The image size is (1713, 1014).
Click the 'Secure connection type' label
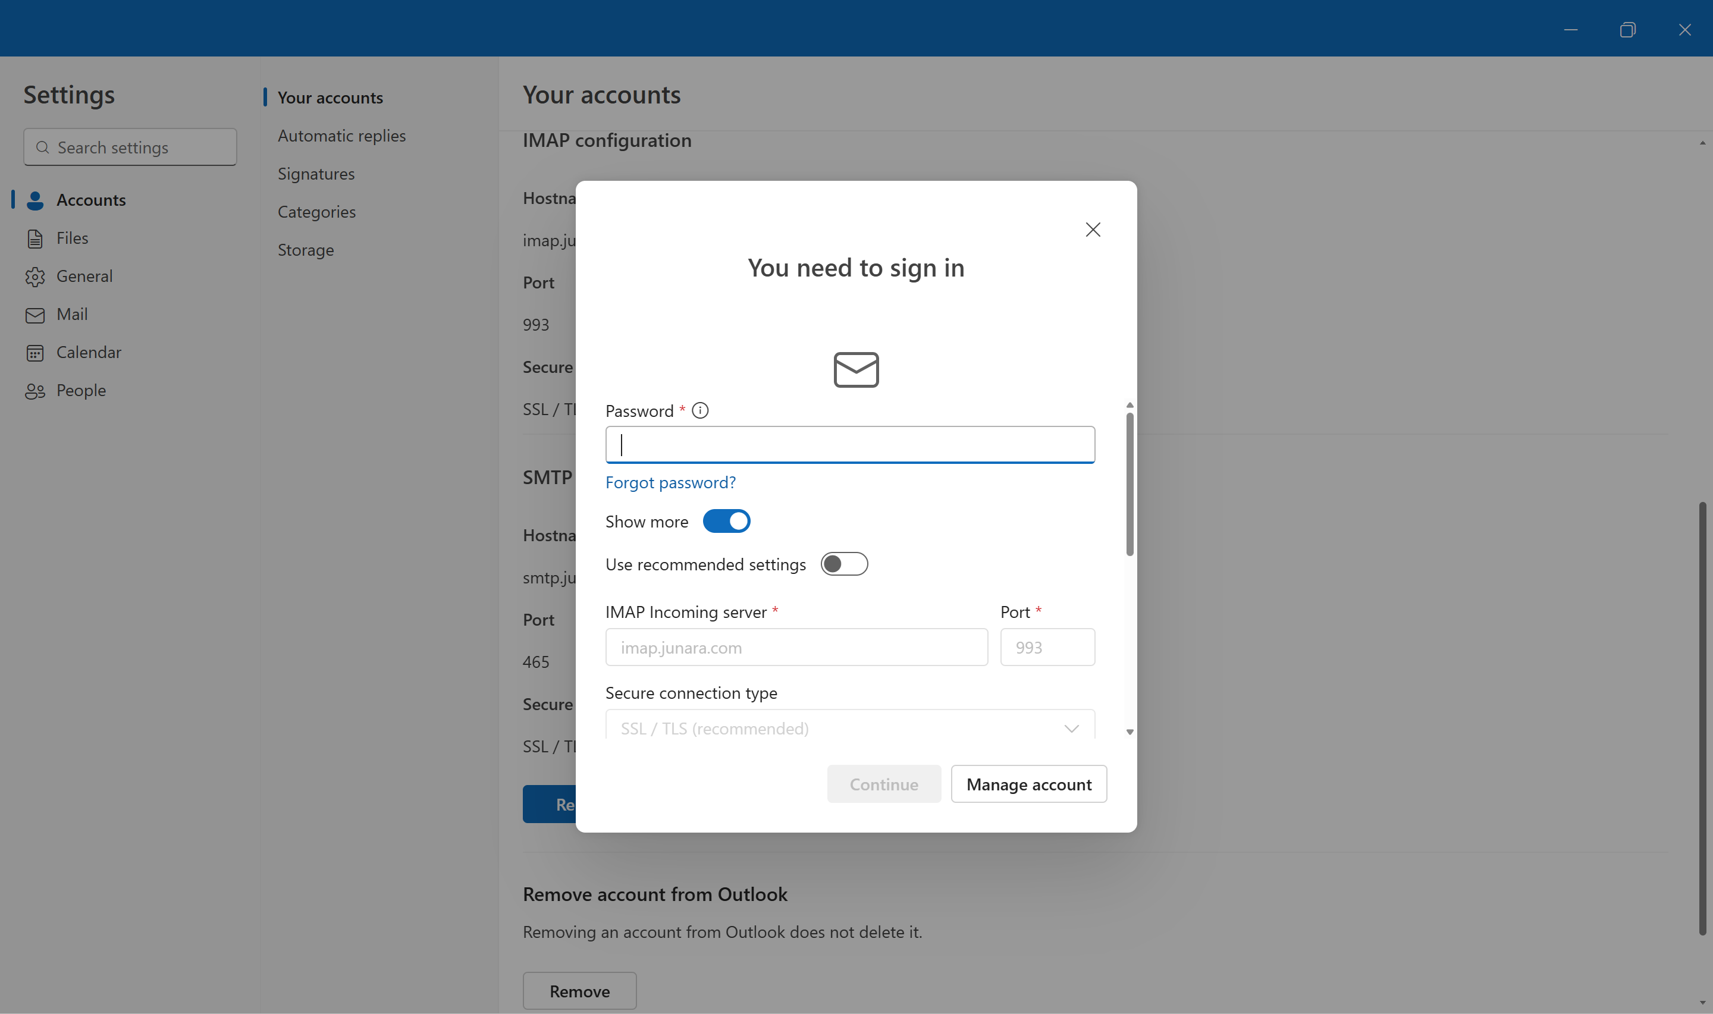point(691,693)
